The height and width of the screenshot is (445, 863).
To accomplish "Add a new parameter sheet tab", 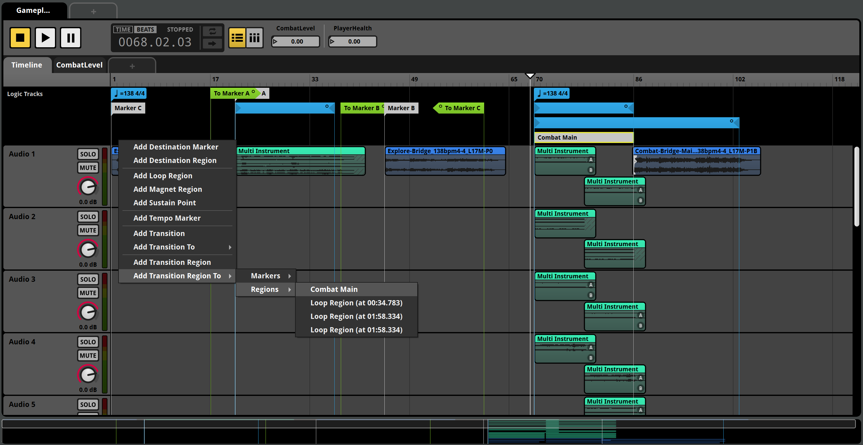I will [x=132, y=66].
